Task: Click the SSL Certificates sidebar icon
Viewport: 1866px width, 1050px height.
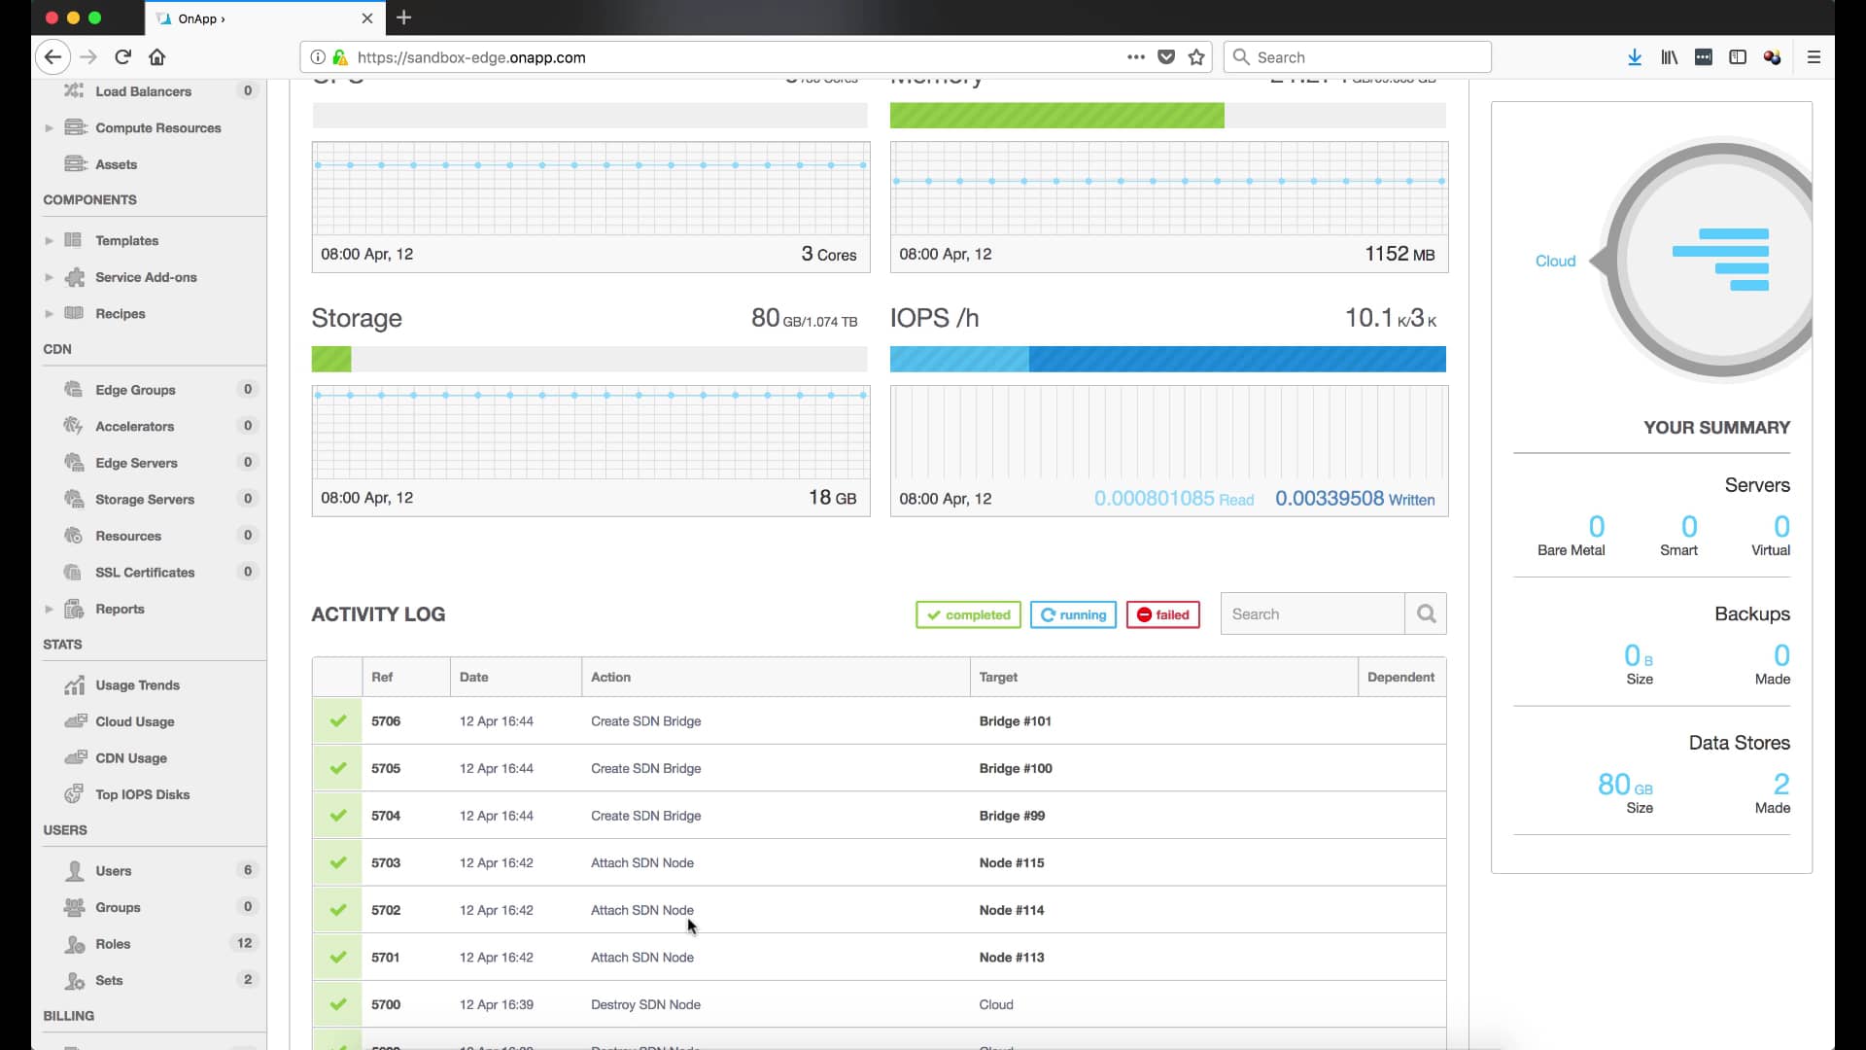Action: 74,573
